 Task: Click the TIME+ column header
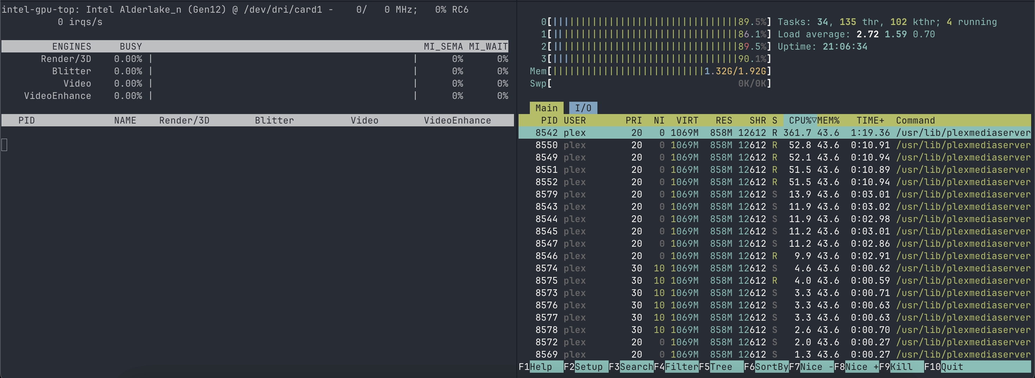pos(870,120)
